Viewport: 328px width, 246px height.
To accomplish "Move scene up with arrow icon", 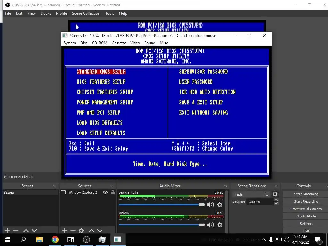I will tap(26, 231).
